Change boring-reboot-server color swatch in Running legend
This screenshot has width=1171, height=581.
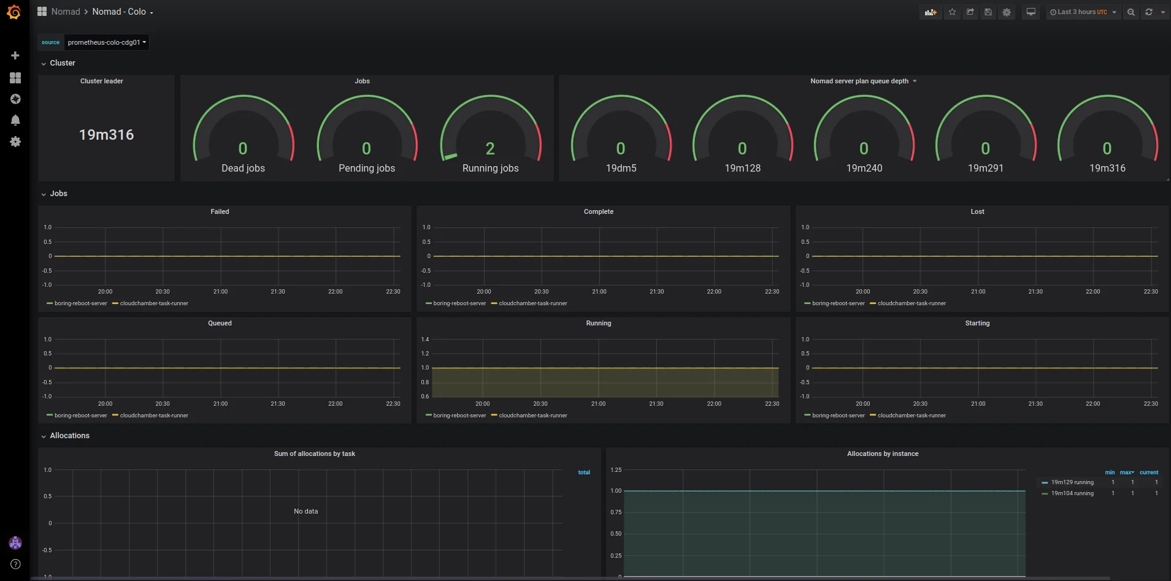tap(428, 416)
